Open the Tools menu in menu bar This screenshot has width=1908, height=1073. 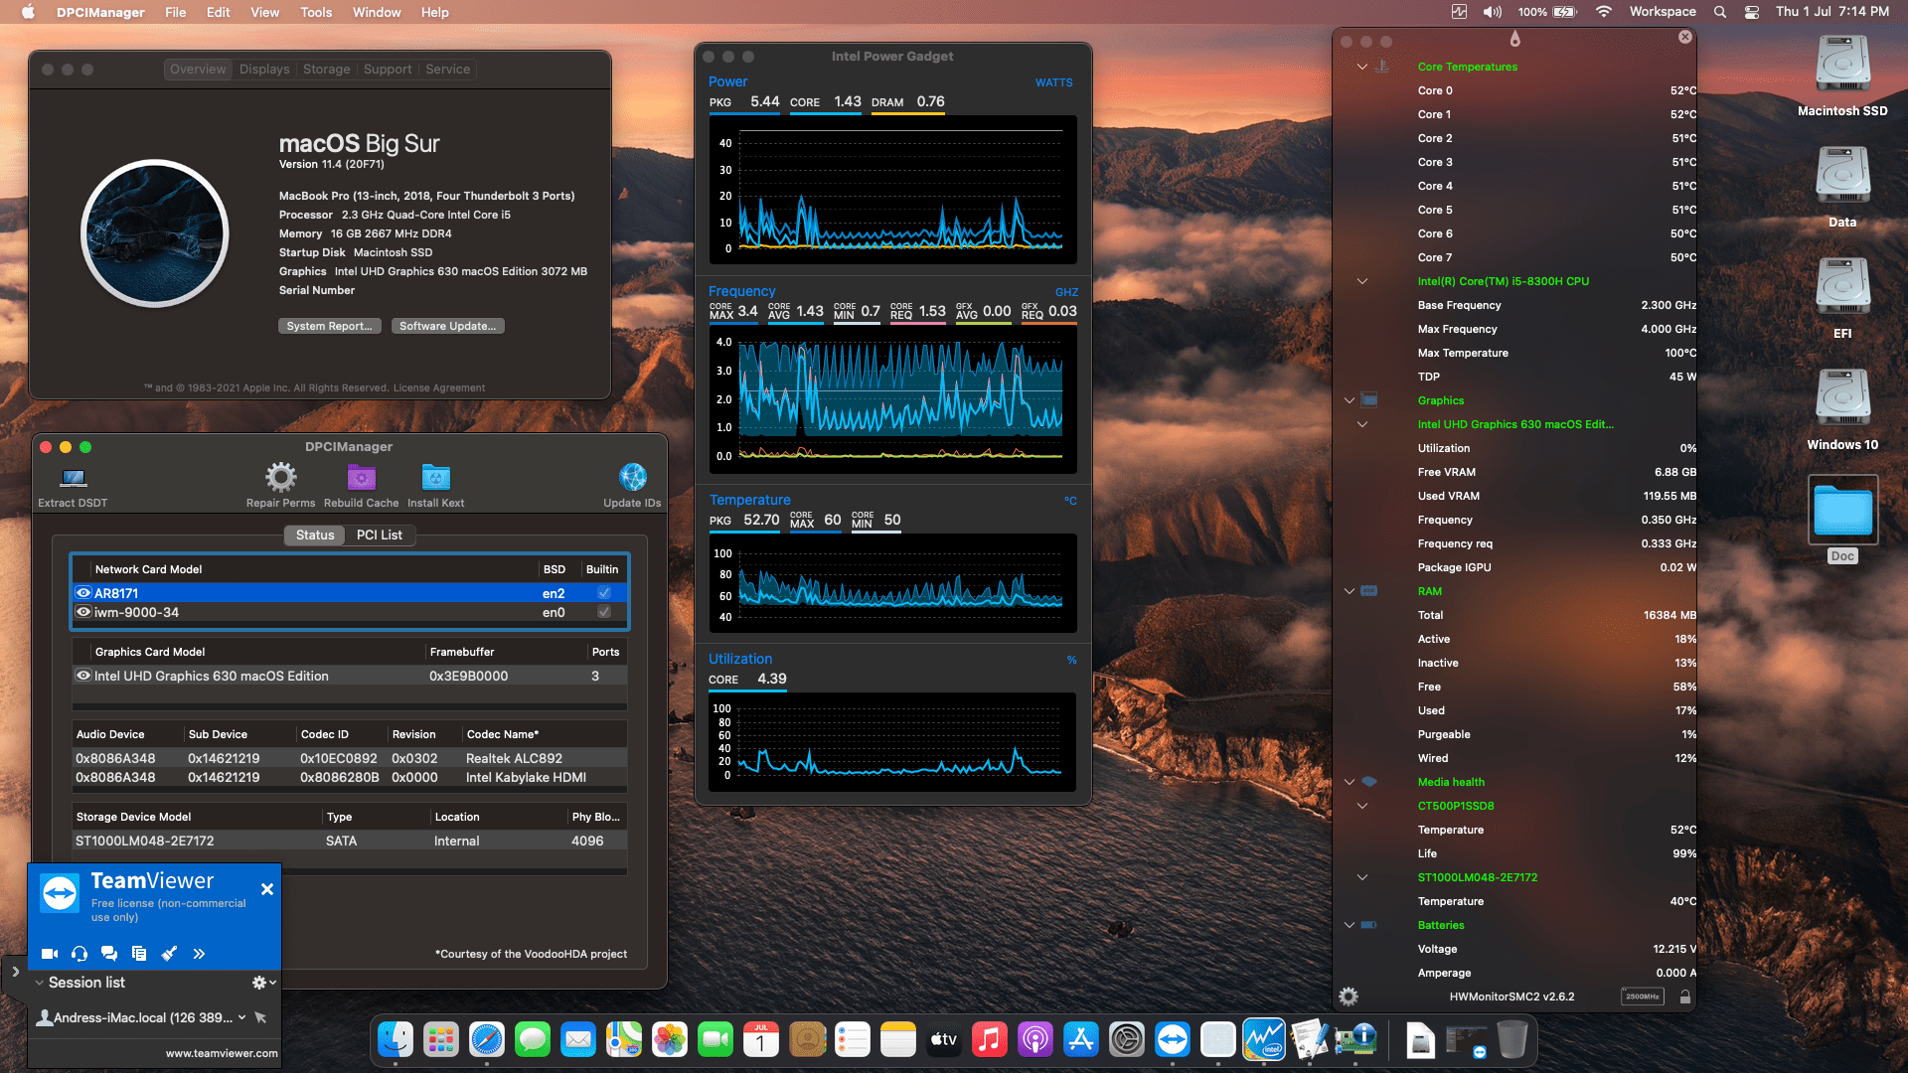(x=316, y=12)
